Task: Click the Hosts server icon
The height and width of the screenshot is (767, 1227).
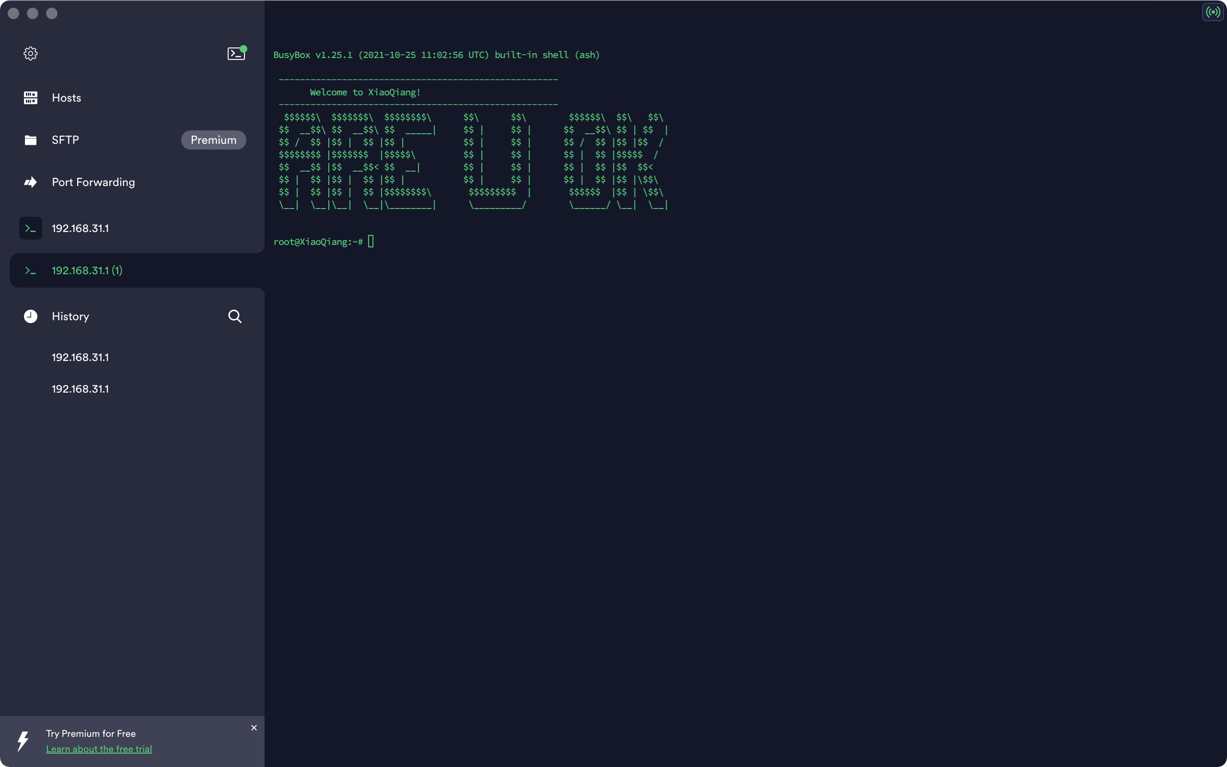Action: pos(30,98)
